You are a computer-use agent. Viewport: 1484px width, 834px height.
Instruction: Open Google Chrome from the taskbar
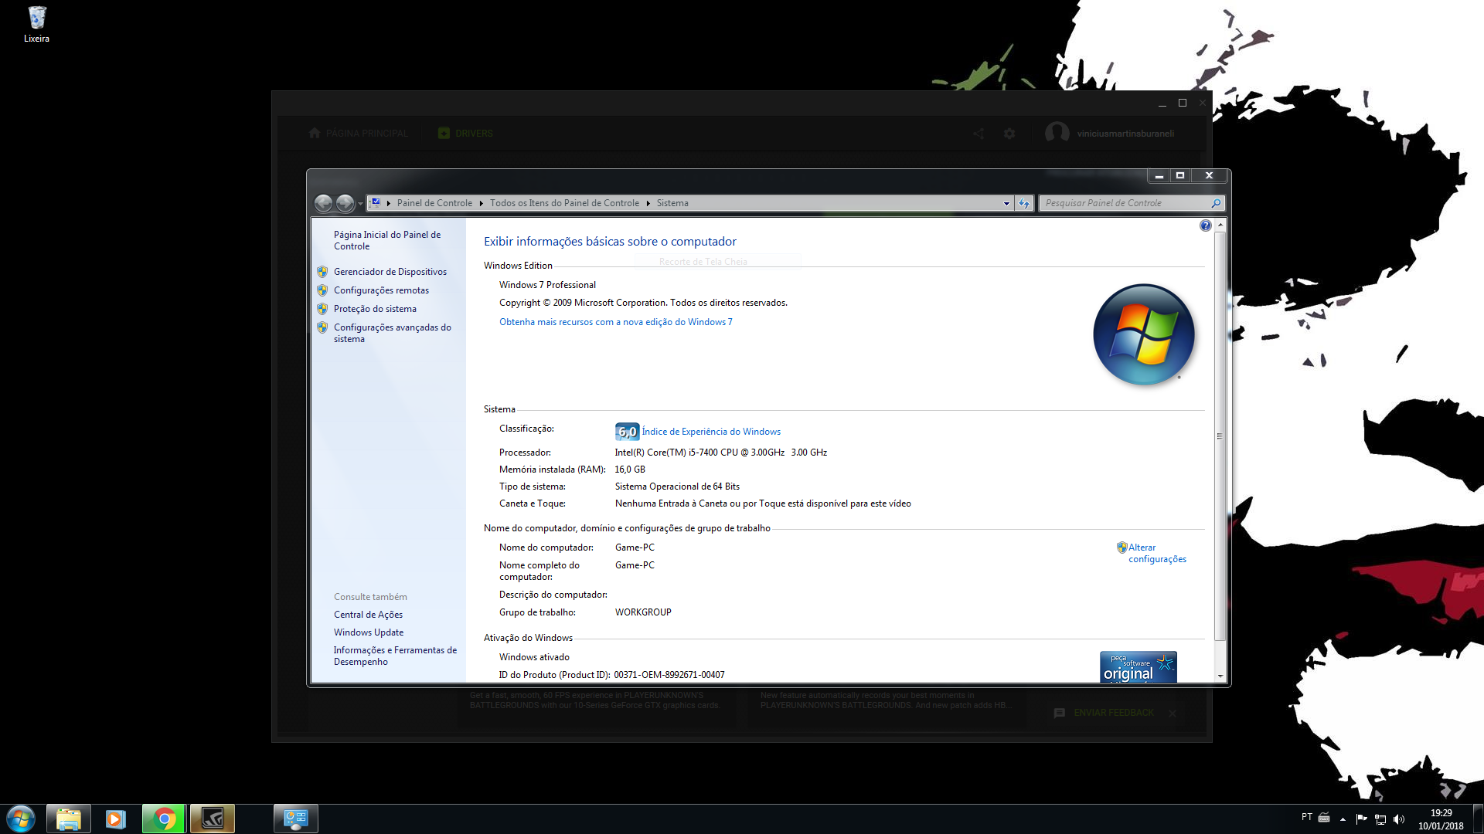(x=164, y=819)
